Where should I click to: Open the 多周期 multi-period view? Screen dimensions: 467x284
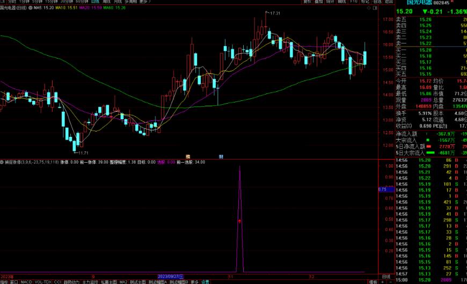coord(130,2)
